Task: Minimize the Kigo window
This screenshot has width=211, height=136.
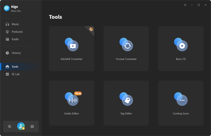Action: [x=192, y=5]
